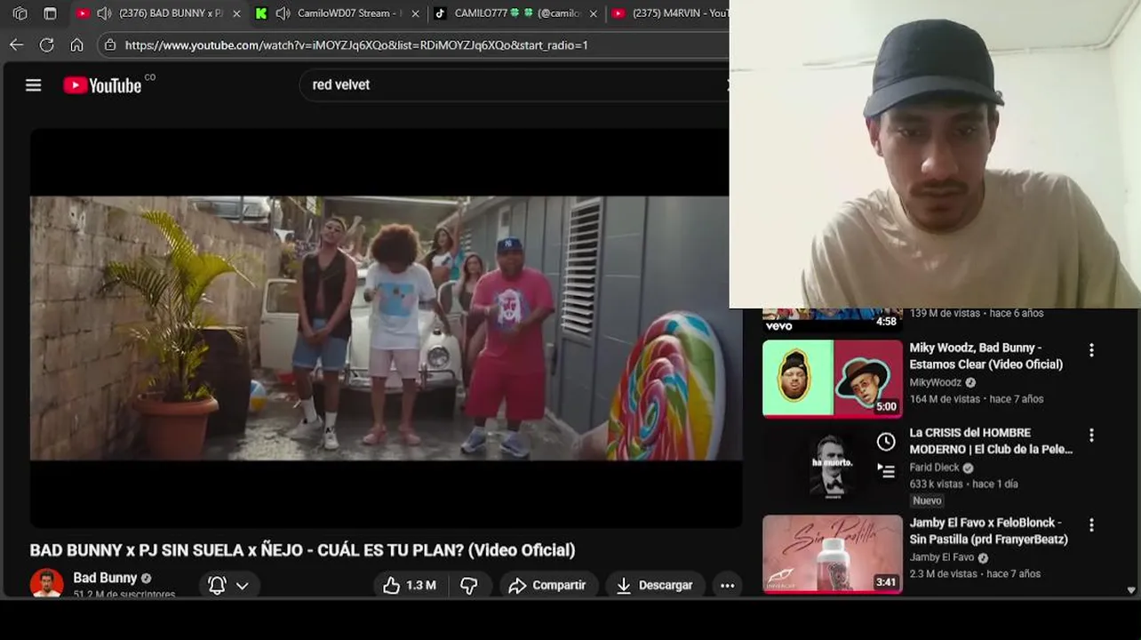Image resolution: width=1141 pixels, height=640 pixels.
Task: Open options menu for Sin Pastilla video
Action: [x=1091, y=525]
